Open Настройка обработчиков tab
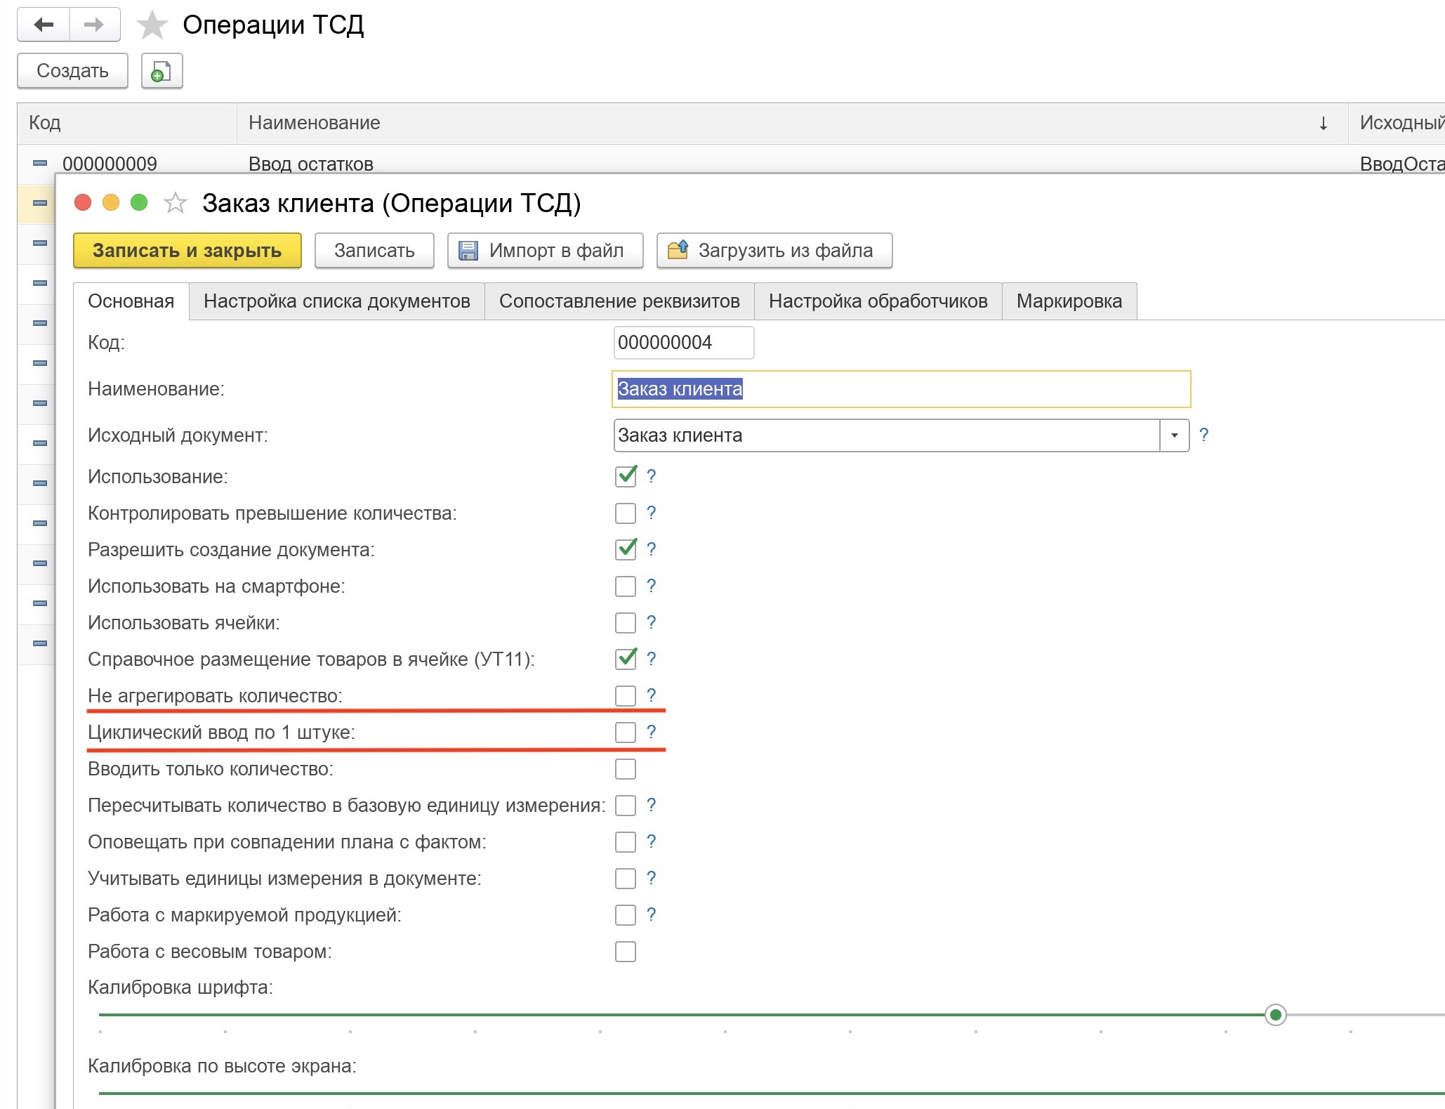Screen dimensions: 1445x1109 click(878, 301)
